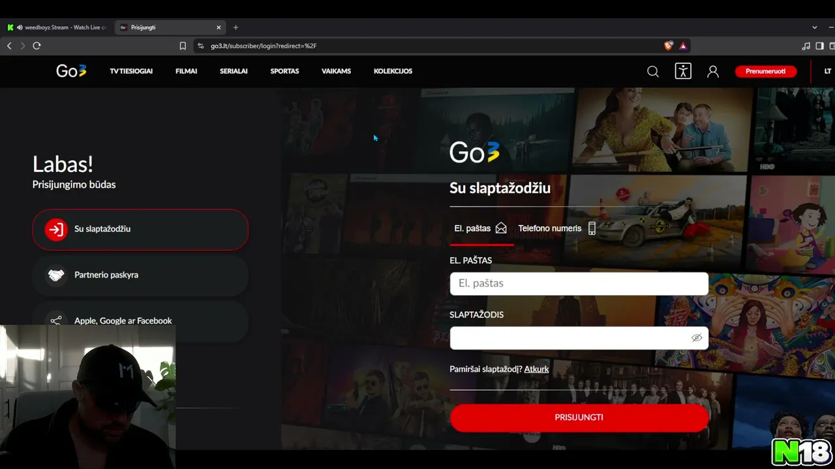Viewport: 835px width, 469px height.
Task: Open the LT language selector
Action: (827, 71)
